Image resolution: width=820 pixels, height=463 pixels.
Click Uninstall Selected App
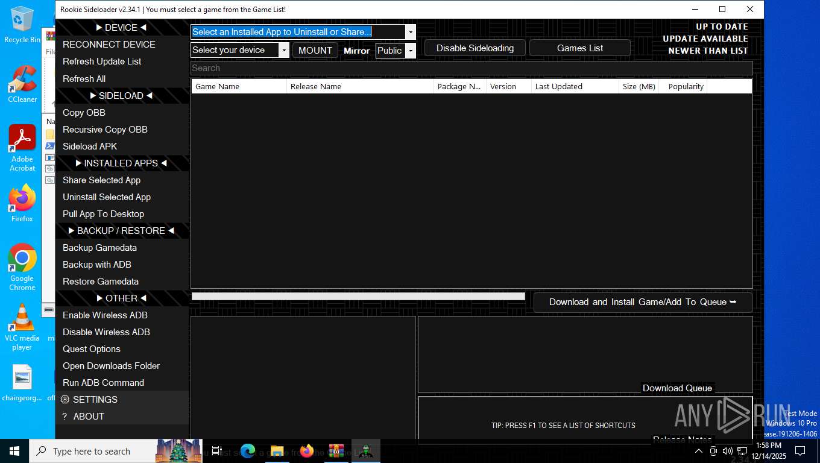tap(122, 197)
